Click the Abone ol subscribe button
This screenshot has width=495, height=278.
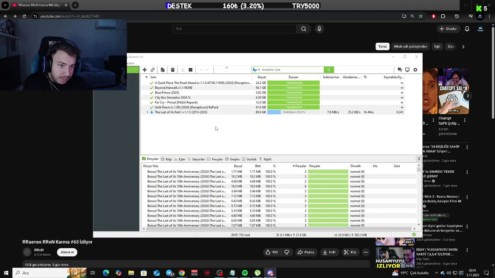[67, 252]
